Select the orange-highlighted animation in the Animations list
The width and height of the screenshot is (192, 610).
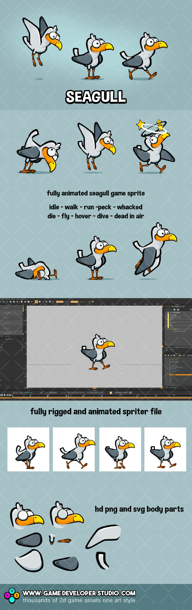point(180,375)
